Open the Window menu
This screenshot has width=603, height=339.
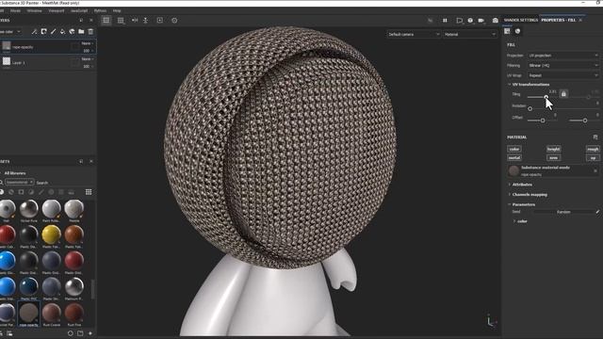click(x=34, y=10)
